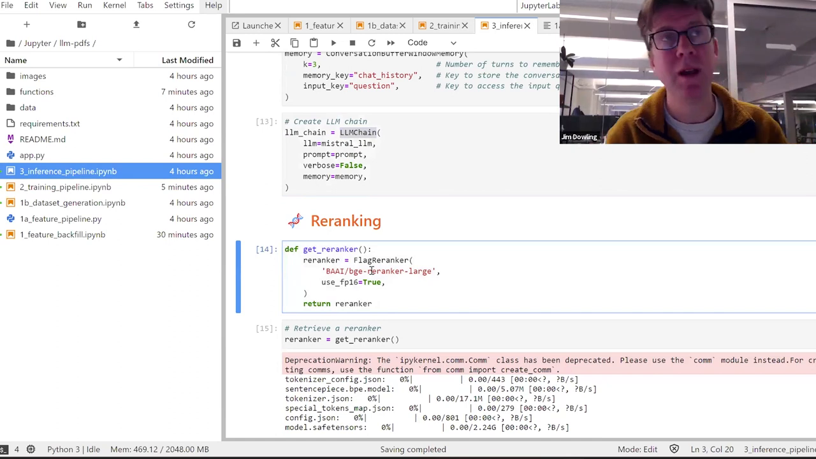This screenshot has width=816, height=459.
Task: Open the Code cell type dropdown
Action: tap(432, 43)
